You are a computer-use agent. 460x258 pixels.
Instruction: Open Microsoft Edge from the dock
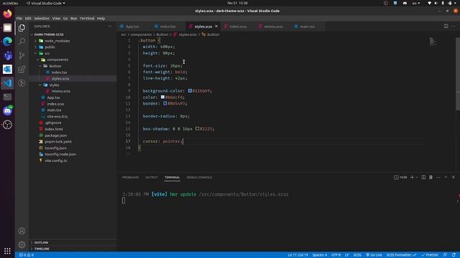pos(7,42)
